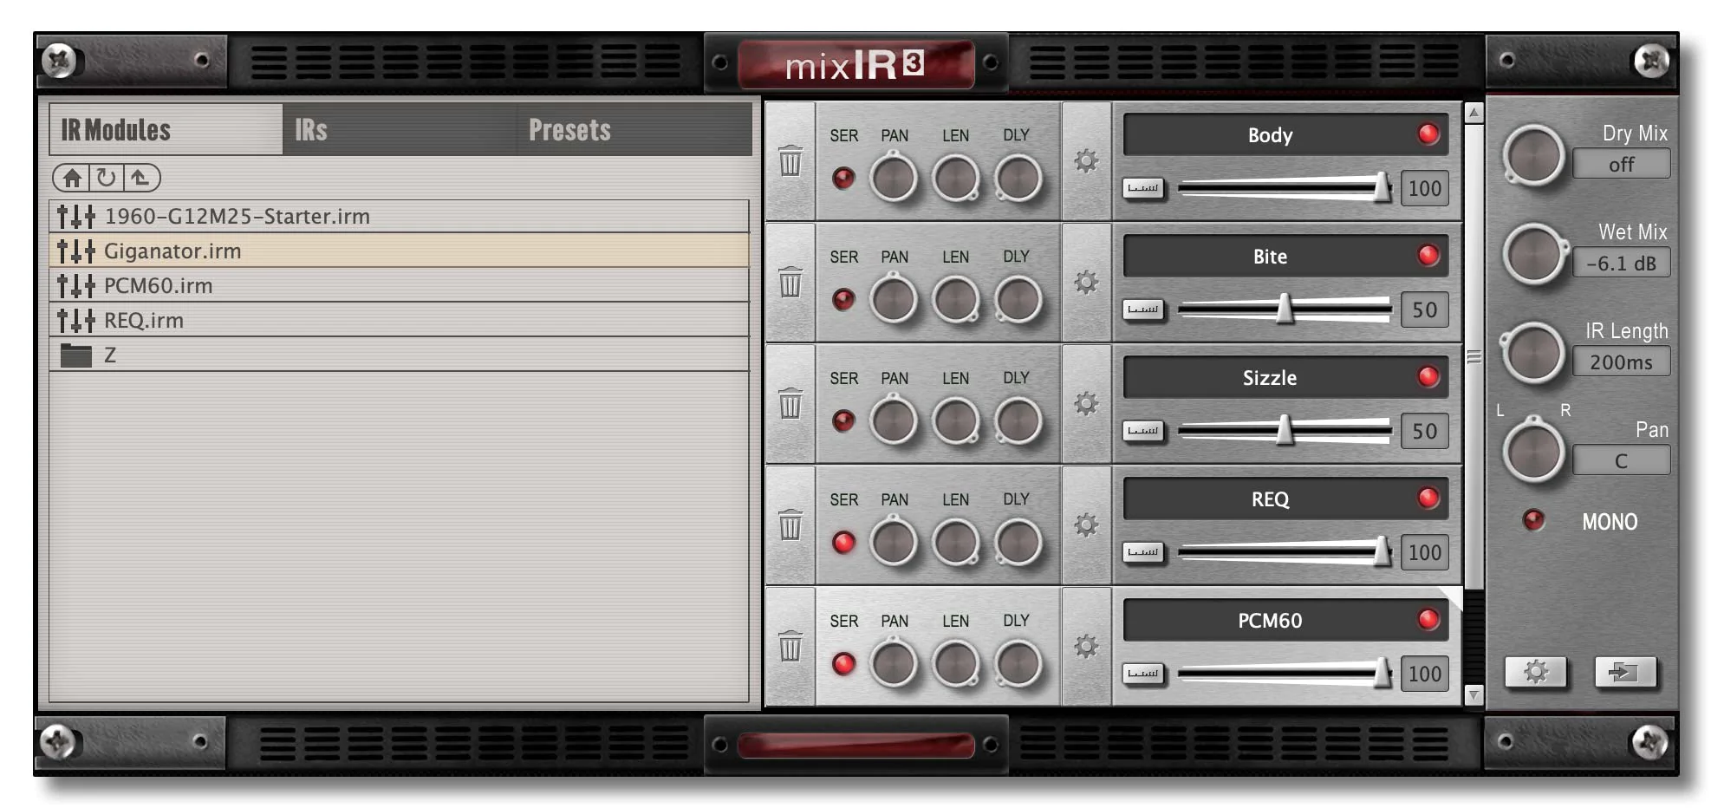Image resolution: width=1711 pixels, height=808 pixels.
Task: Click the import arrow button bottom right
Action: click(1624, 672)
